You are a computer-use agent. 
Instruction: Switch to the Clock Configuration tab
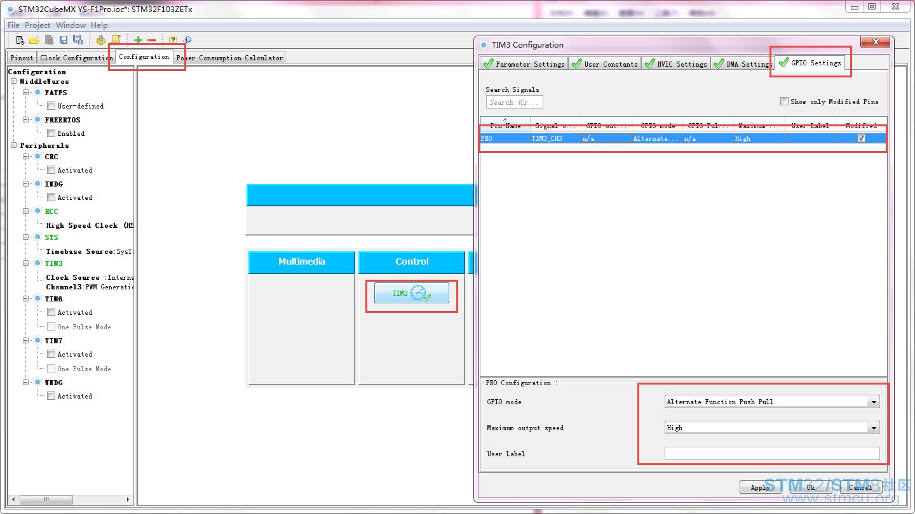(76, 58)
